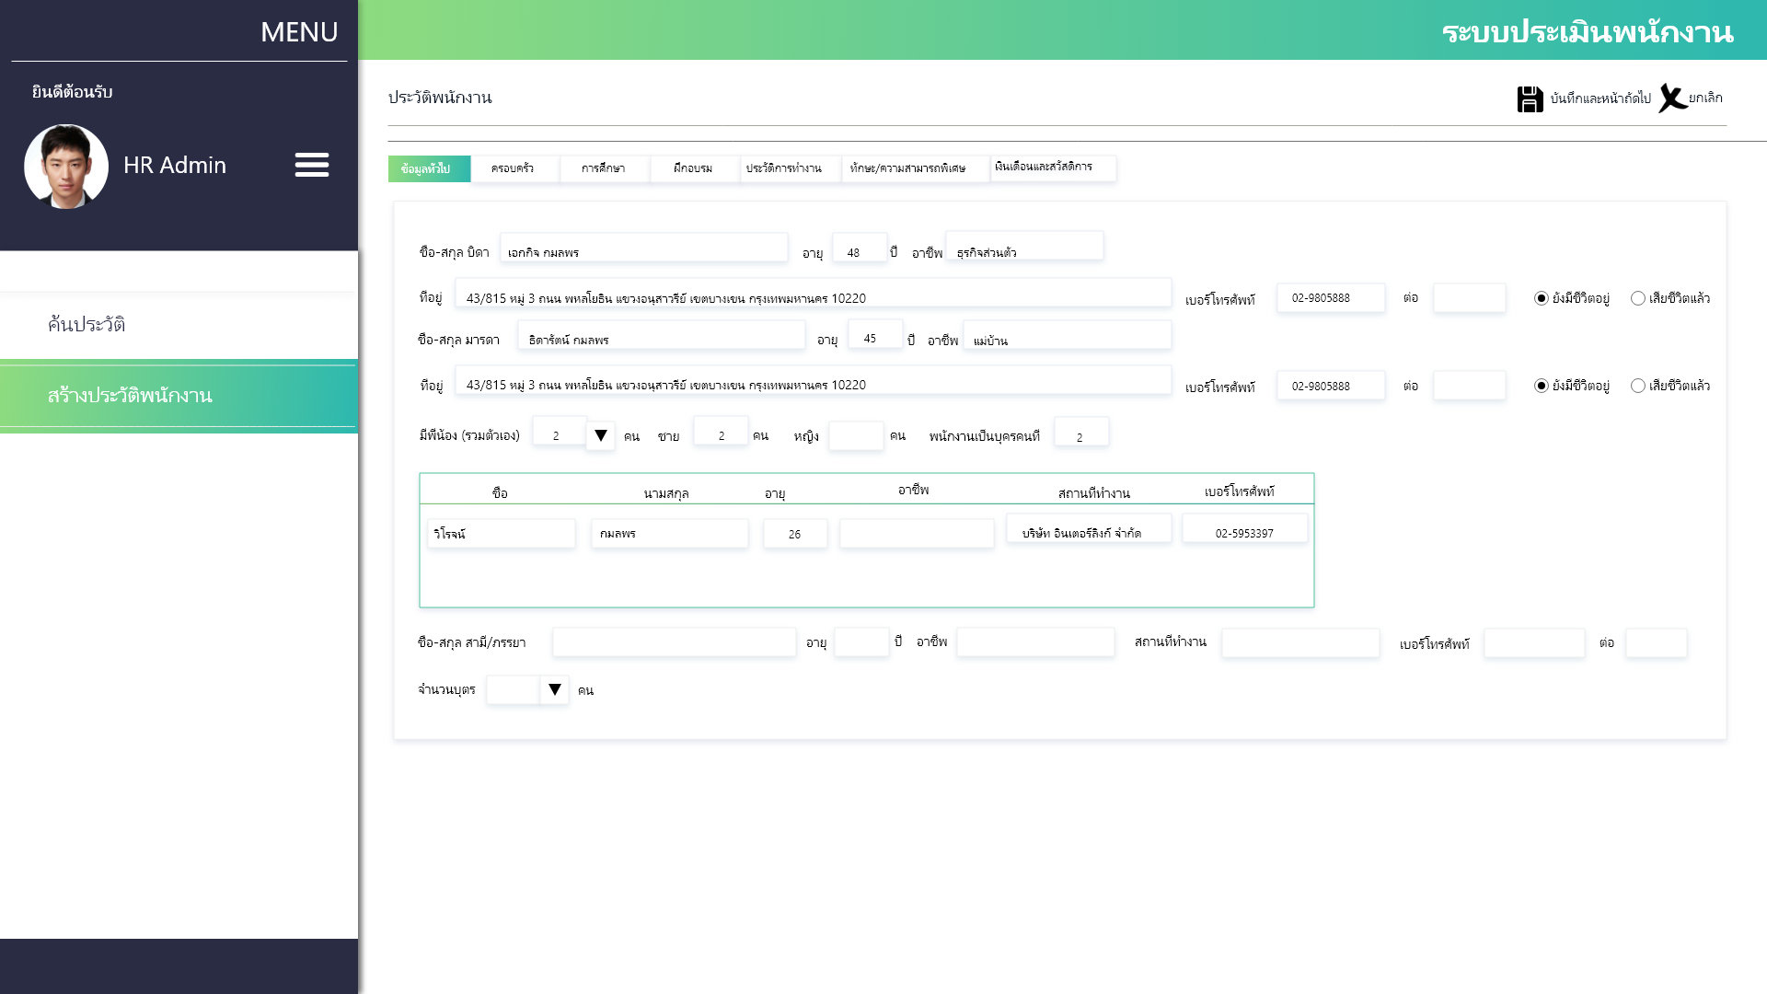Click the mother's occupation field แม่บ้าน
Viewport: 1767px width, 994px height.
(x=1068, y=335)
